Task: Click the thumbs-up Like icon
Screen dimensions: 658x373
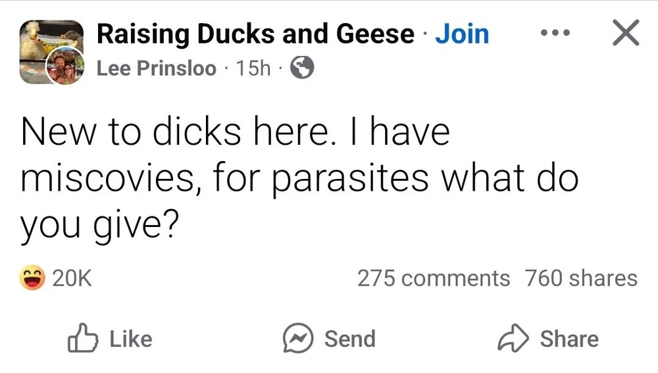Action: [83, 337]
